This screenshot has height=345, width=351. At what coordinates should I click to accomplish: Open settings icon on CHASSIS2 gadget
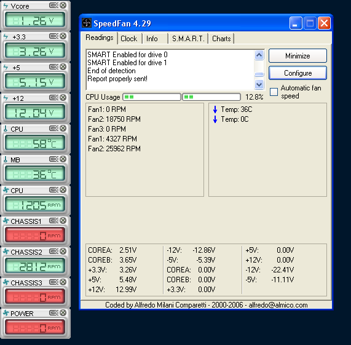53,251
